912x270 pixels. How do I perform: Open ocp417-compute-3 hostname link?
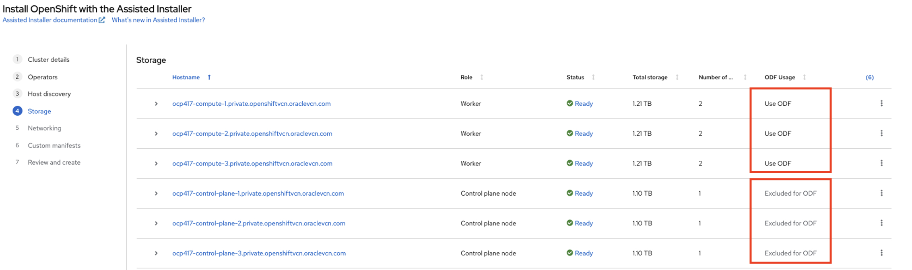tap(252, 164)
